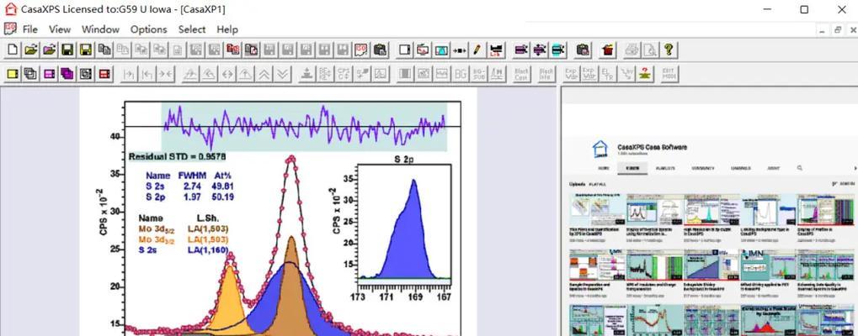Click the copy documents icon beside save icons
The width and height of the screenshot is (858, 336).
104,50
